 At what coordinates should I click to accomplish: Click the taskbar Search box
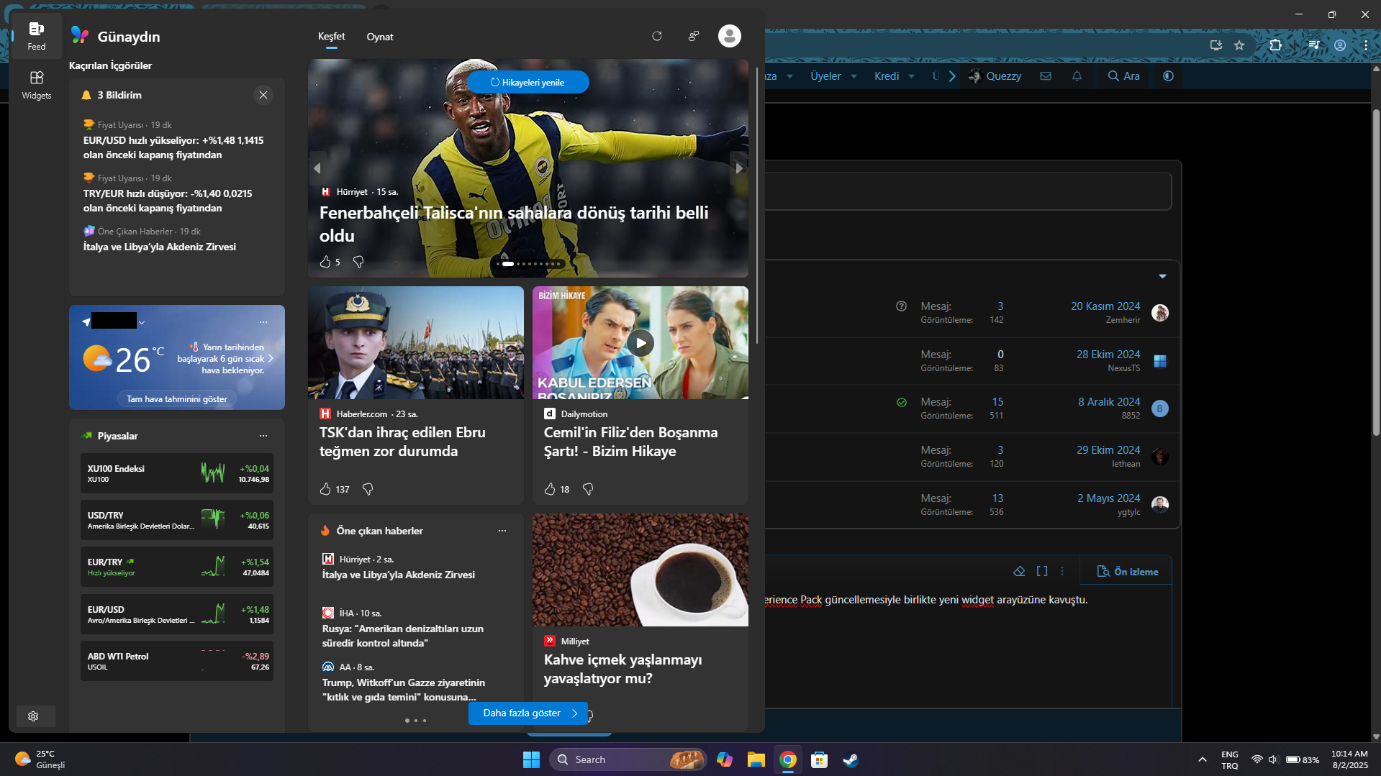click(x=628, y=759)
